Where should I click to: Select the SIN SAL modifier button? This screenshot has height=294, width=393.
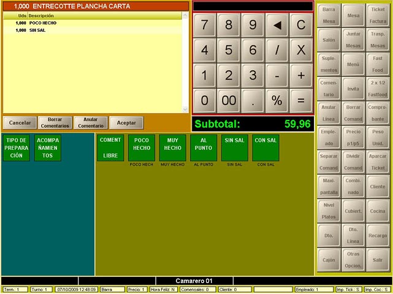(234, 148)
